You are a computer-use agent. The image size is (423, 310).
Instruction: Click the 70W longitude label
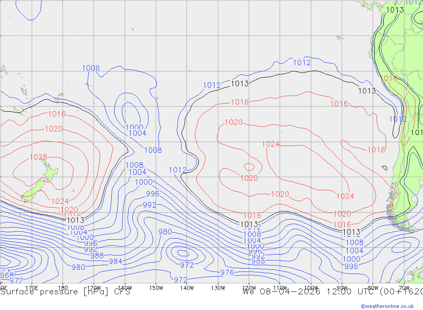pyautogui.click(x=404, y=288)
